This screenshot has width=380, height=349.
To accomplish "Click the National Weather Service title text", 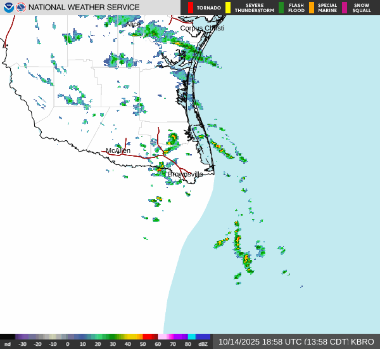I will click(x=84, y=8).
